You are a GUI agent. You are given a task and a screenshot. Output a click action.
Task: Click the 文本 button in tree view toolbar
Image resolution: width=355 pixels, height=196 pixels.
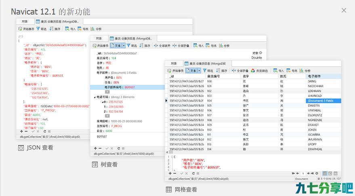pyautogui.click(x=116, y=46)
